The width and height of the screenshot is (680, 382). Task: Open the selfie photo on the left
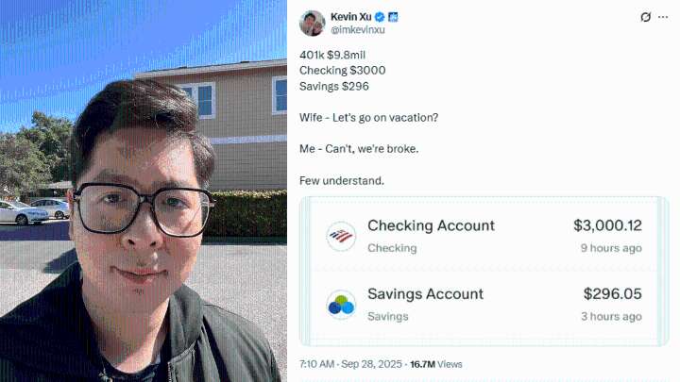tap(144, 191)
